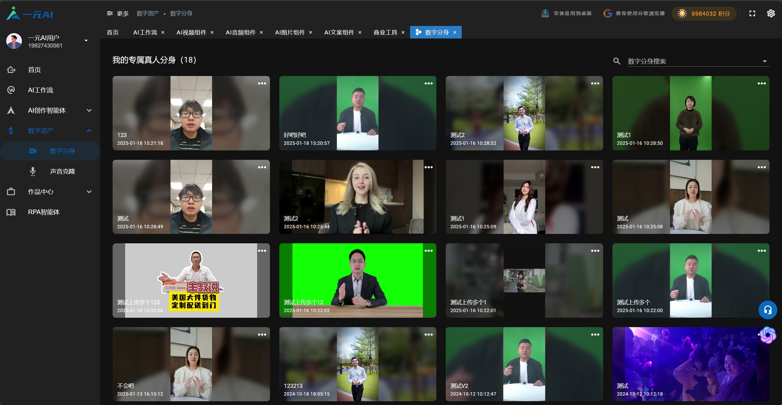Expand the 作品中心 sidebar section
The image size is (782, 405).
pyautogui.click(x=89, y=192)
